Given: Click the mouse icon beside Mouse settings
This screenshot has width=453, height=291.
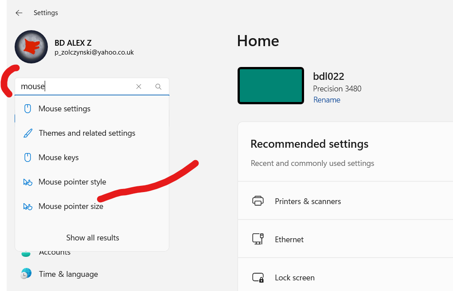Looking at the screenshot, I should click(27, 109).
